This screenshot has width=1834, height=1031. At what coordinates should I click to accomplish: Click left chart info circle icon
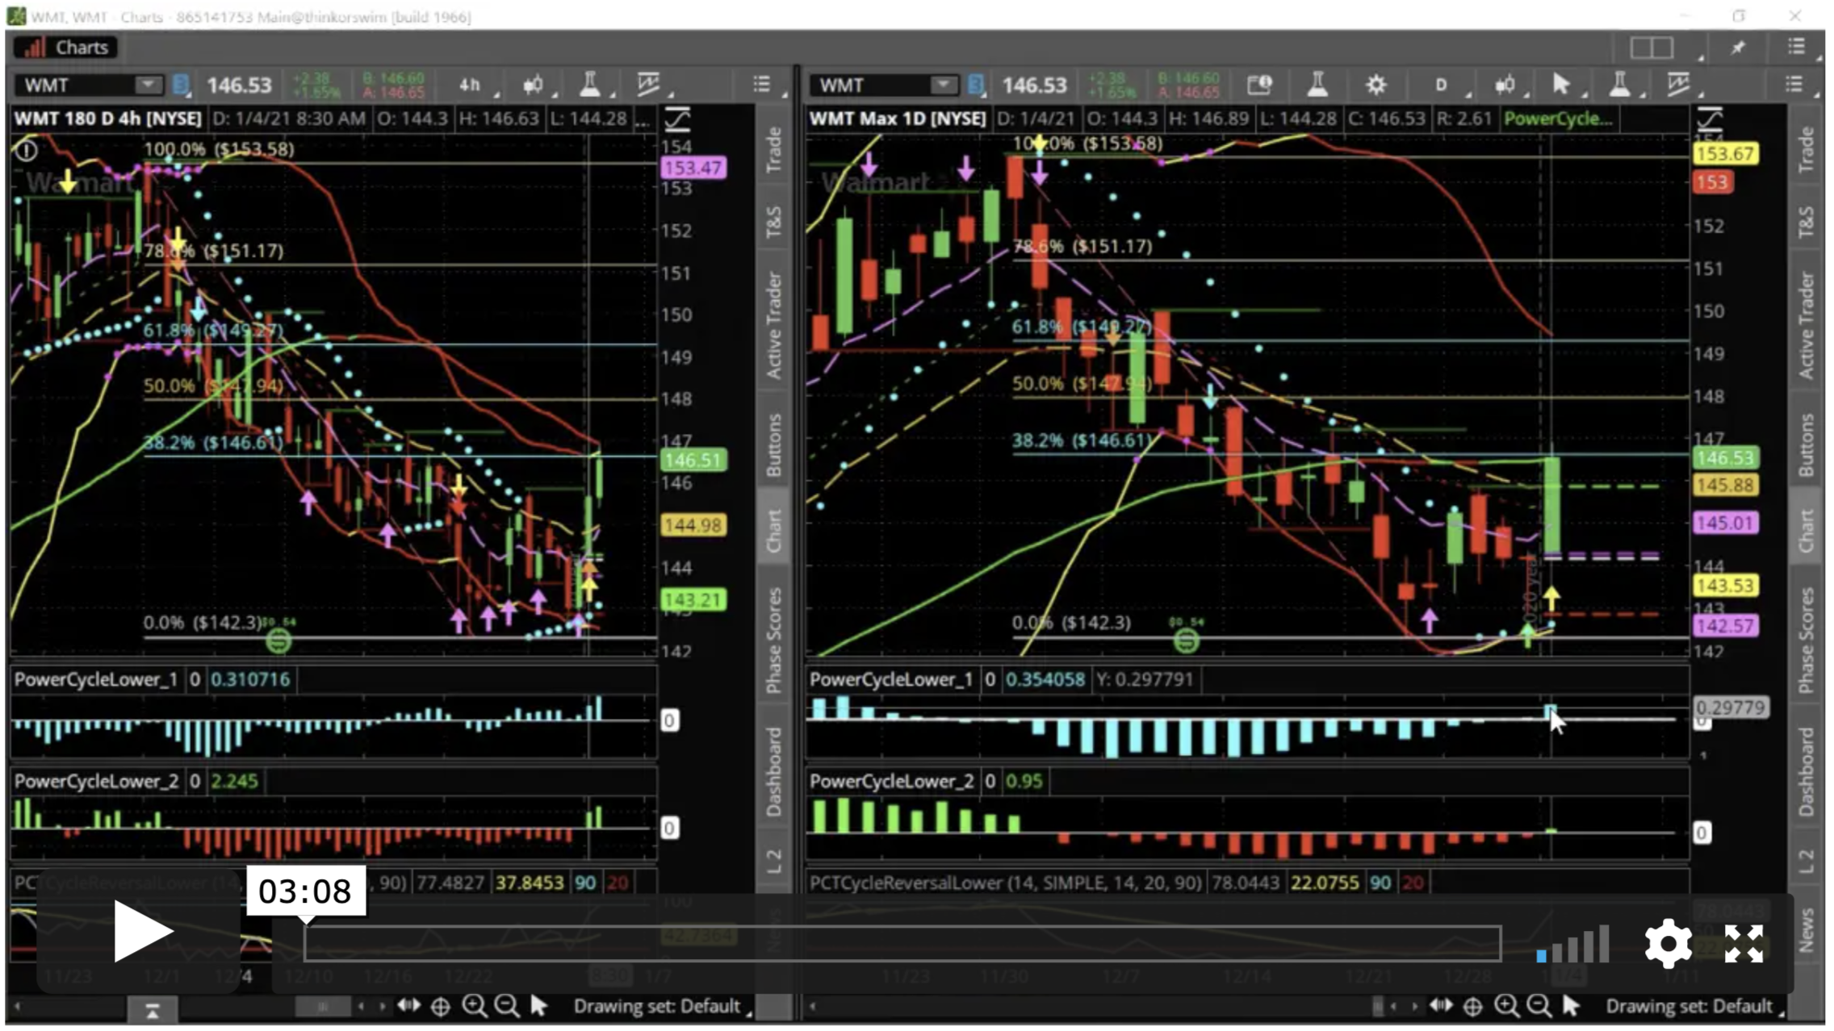coord(27,151)
